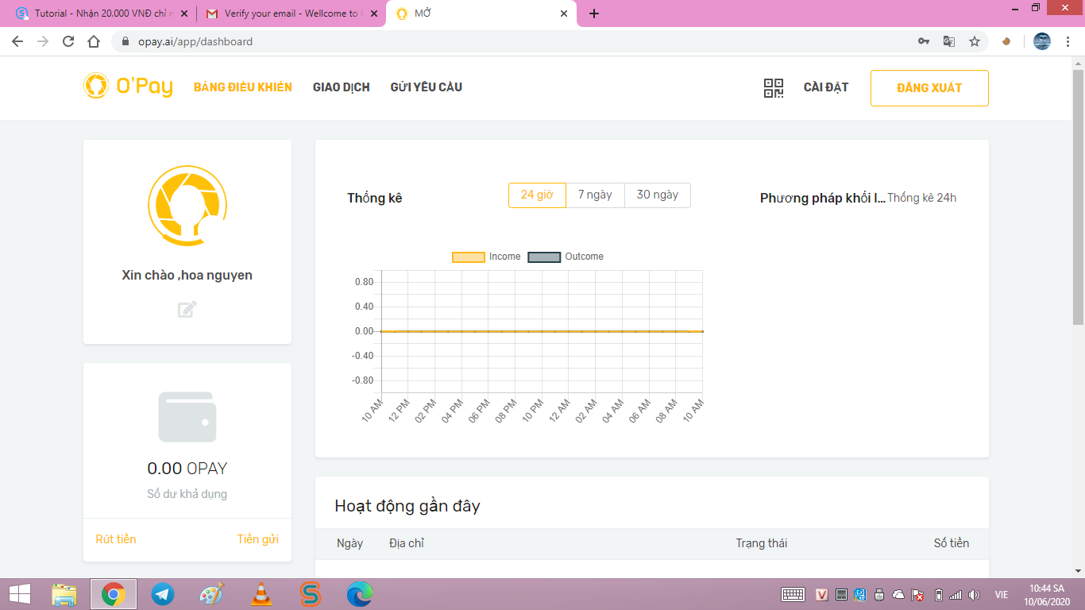Image resolution: width=1085 pixels, height=610 pixels.
Task: Launch VLC media player from taskbar
Action: 261,594
